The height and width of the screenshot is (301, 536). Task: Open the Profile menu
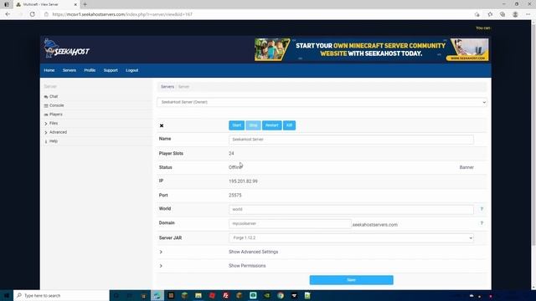click(x=90, y=70)
